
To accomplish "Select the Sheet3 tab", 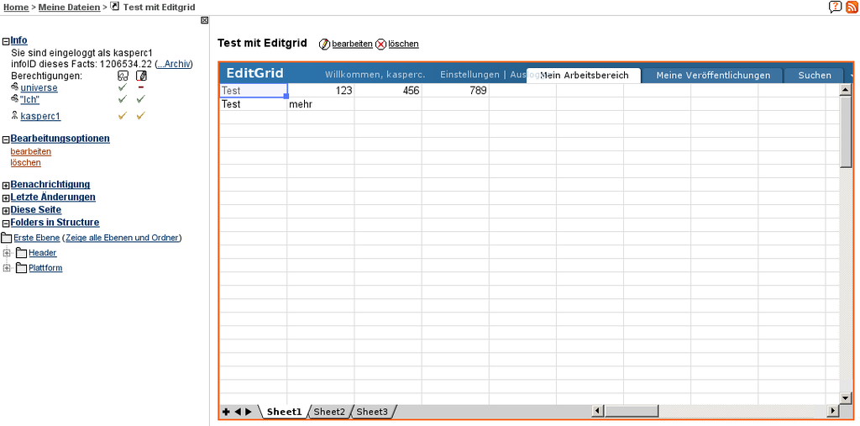I will click(372, 412).
